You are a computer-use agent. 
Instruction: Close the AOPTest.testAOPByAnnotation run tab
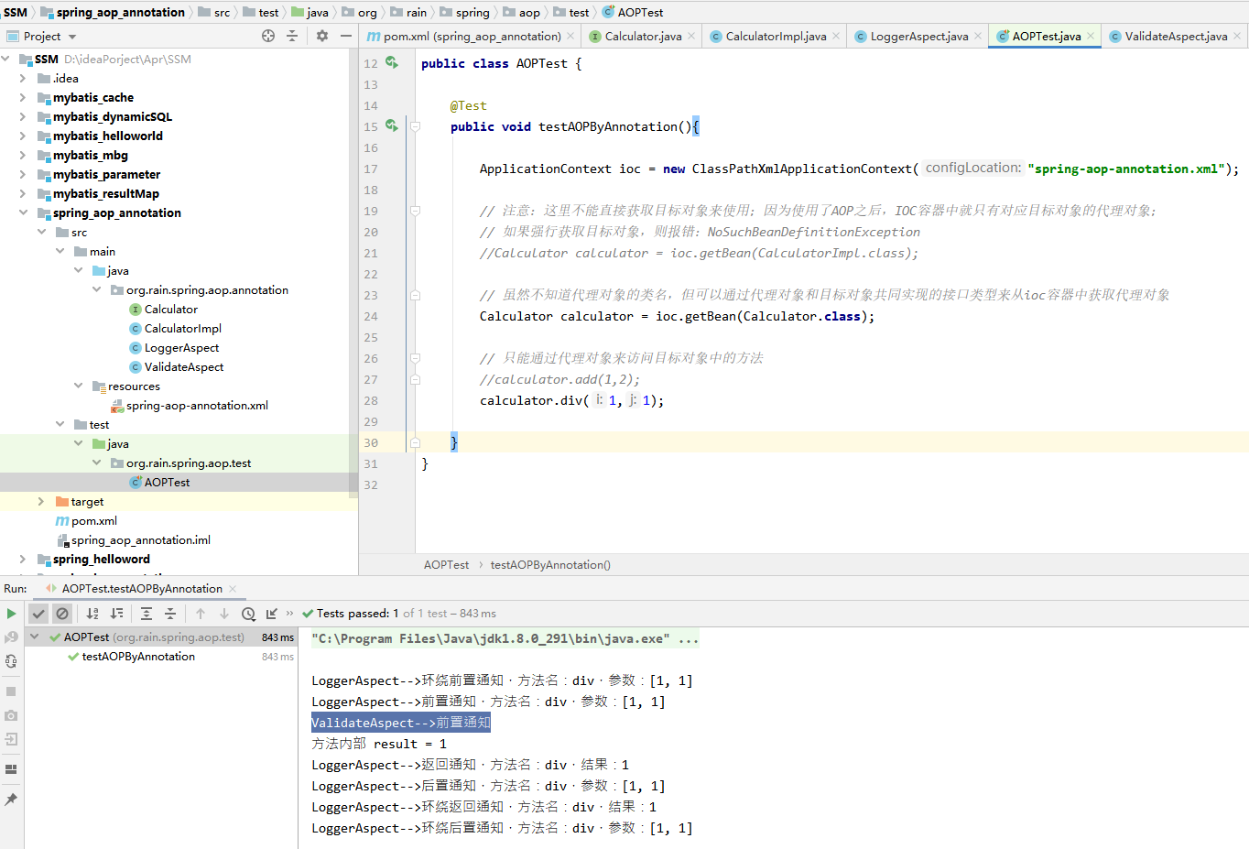tap(233, 589)
